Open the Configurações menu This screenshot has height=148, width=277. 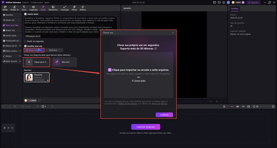click(x=36, y=2)
